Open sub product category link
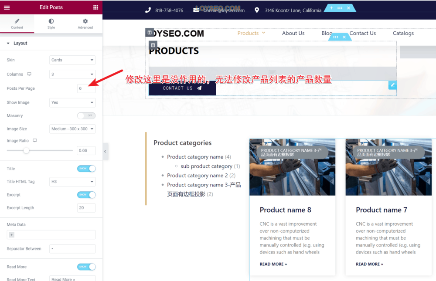The width and height of the screenshot is (436, 281). 206,166
